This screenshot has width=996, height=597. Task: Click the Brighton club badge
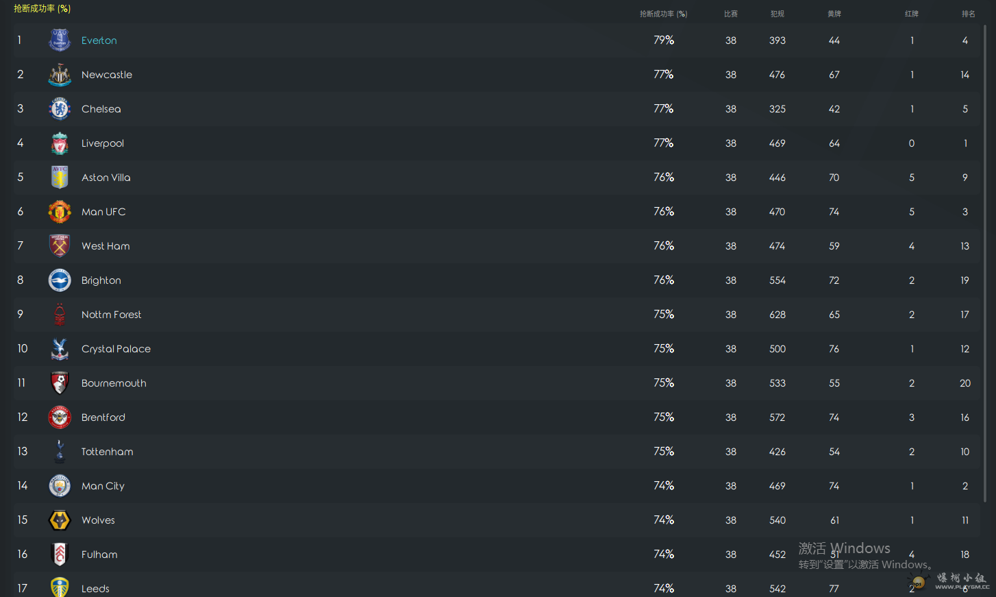coord(60,280)
